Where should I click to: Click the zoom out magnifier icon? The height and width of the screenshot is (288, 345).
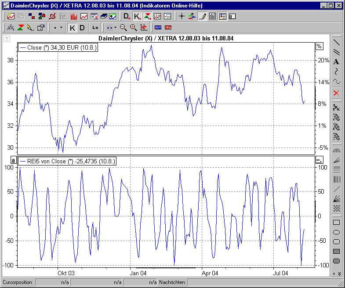(x=123, y=27)
